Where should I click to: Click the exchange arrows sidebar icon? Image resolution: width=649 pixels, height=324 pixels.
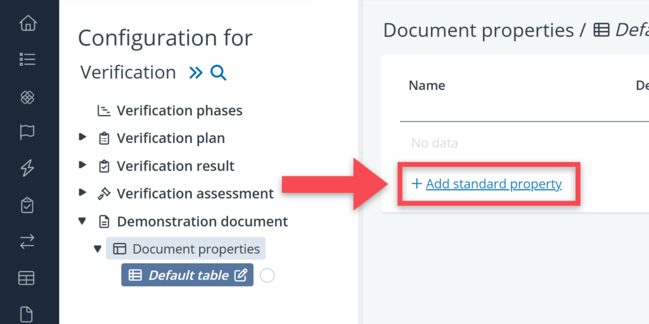click(x=28, y=241)
